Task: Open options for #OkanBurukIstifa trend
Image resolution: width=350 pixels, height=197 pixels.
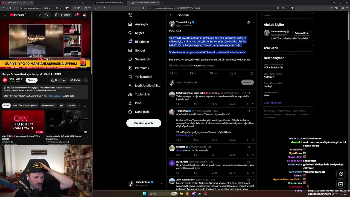Action: (310, 65)
